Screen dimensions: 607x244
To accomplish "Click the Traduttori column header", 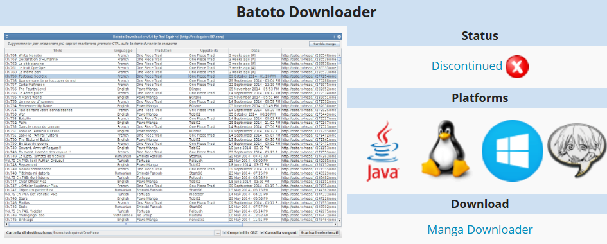I will point(163,51).
